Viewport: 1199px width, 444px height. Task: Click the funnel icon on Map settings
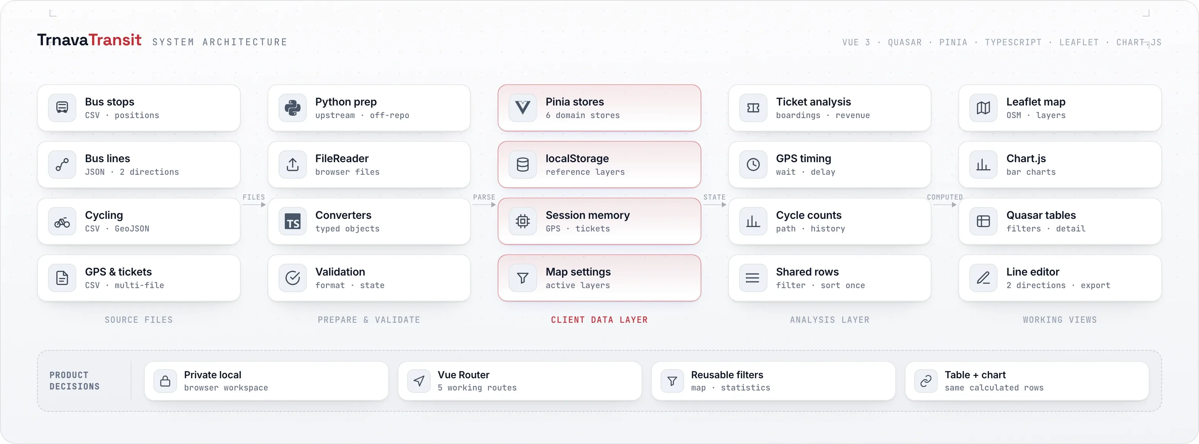click(523, 278)
